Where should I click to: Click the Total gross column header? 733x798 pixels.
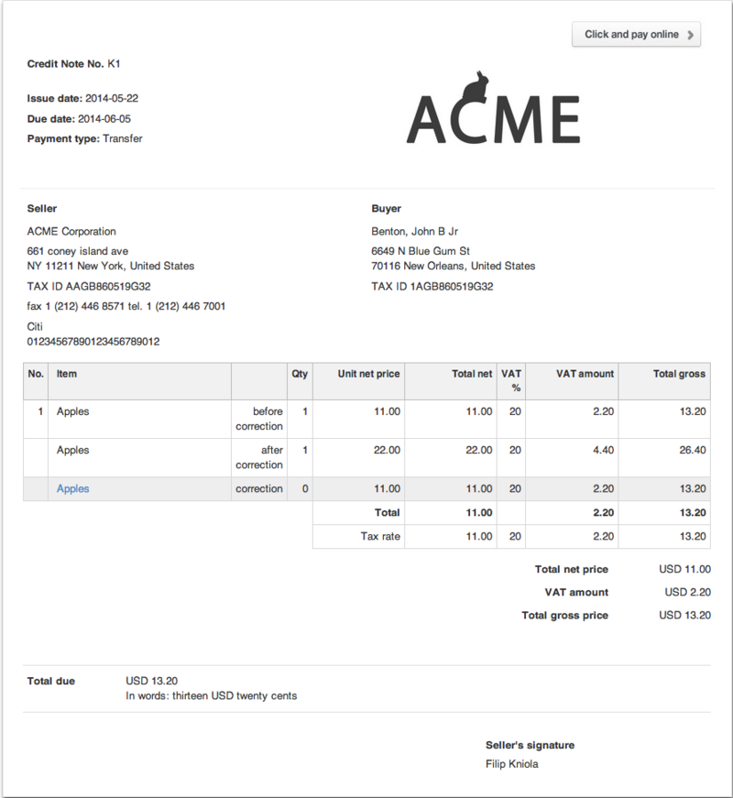[682, 373]
